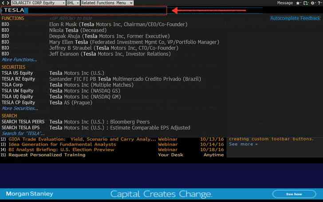Select TESLA BZ Equity Santander fund

tap(101, 79)
